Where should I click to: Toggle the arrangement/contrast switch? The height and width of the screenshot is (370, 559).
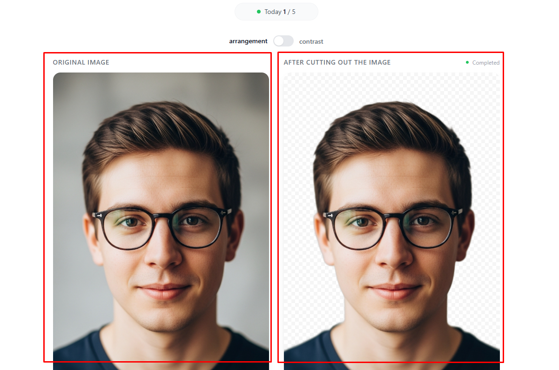[283, 41]
